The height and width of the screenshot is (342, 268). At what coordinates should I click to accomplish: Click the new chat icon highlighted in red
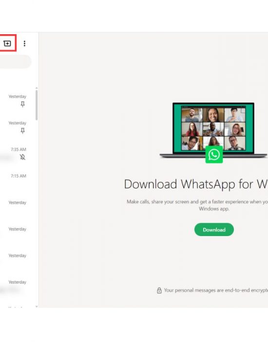pyautogui.click(x=7, y=43)
